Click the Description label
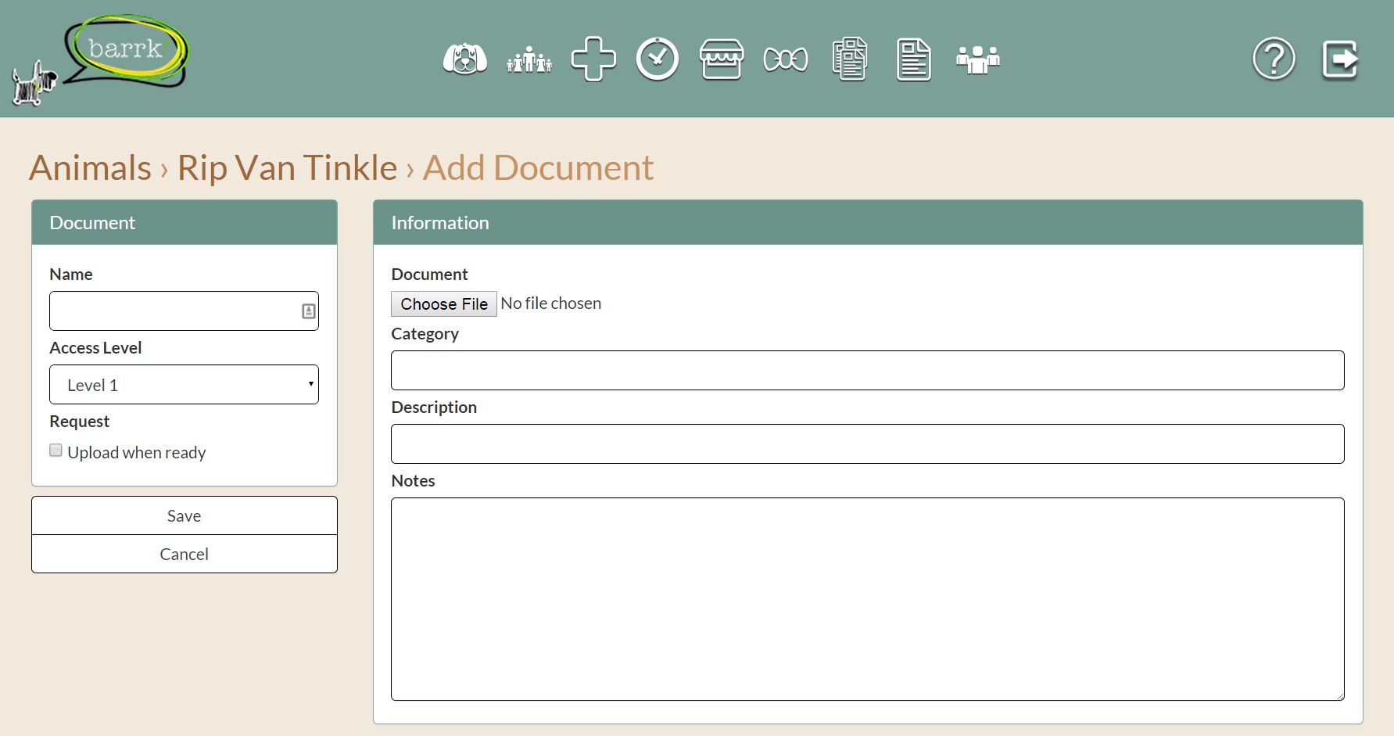1394x736 pixels. (x=434, y=407)
